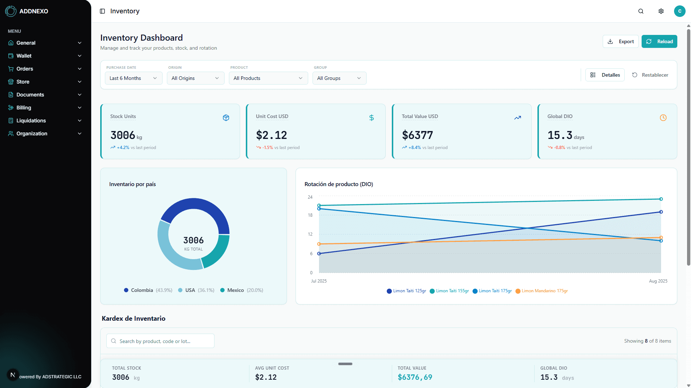Click the page vertical scrollbar

pos(688,148)
